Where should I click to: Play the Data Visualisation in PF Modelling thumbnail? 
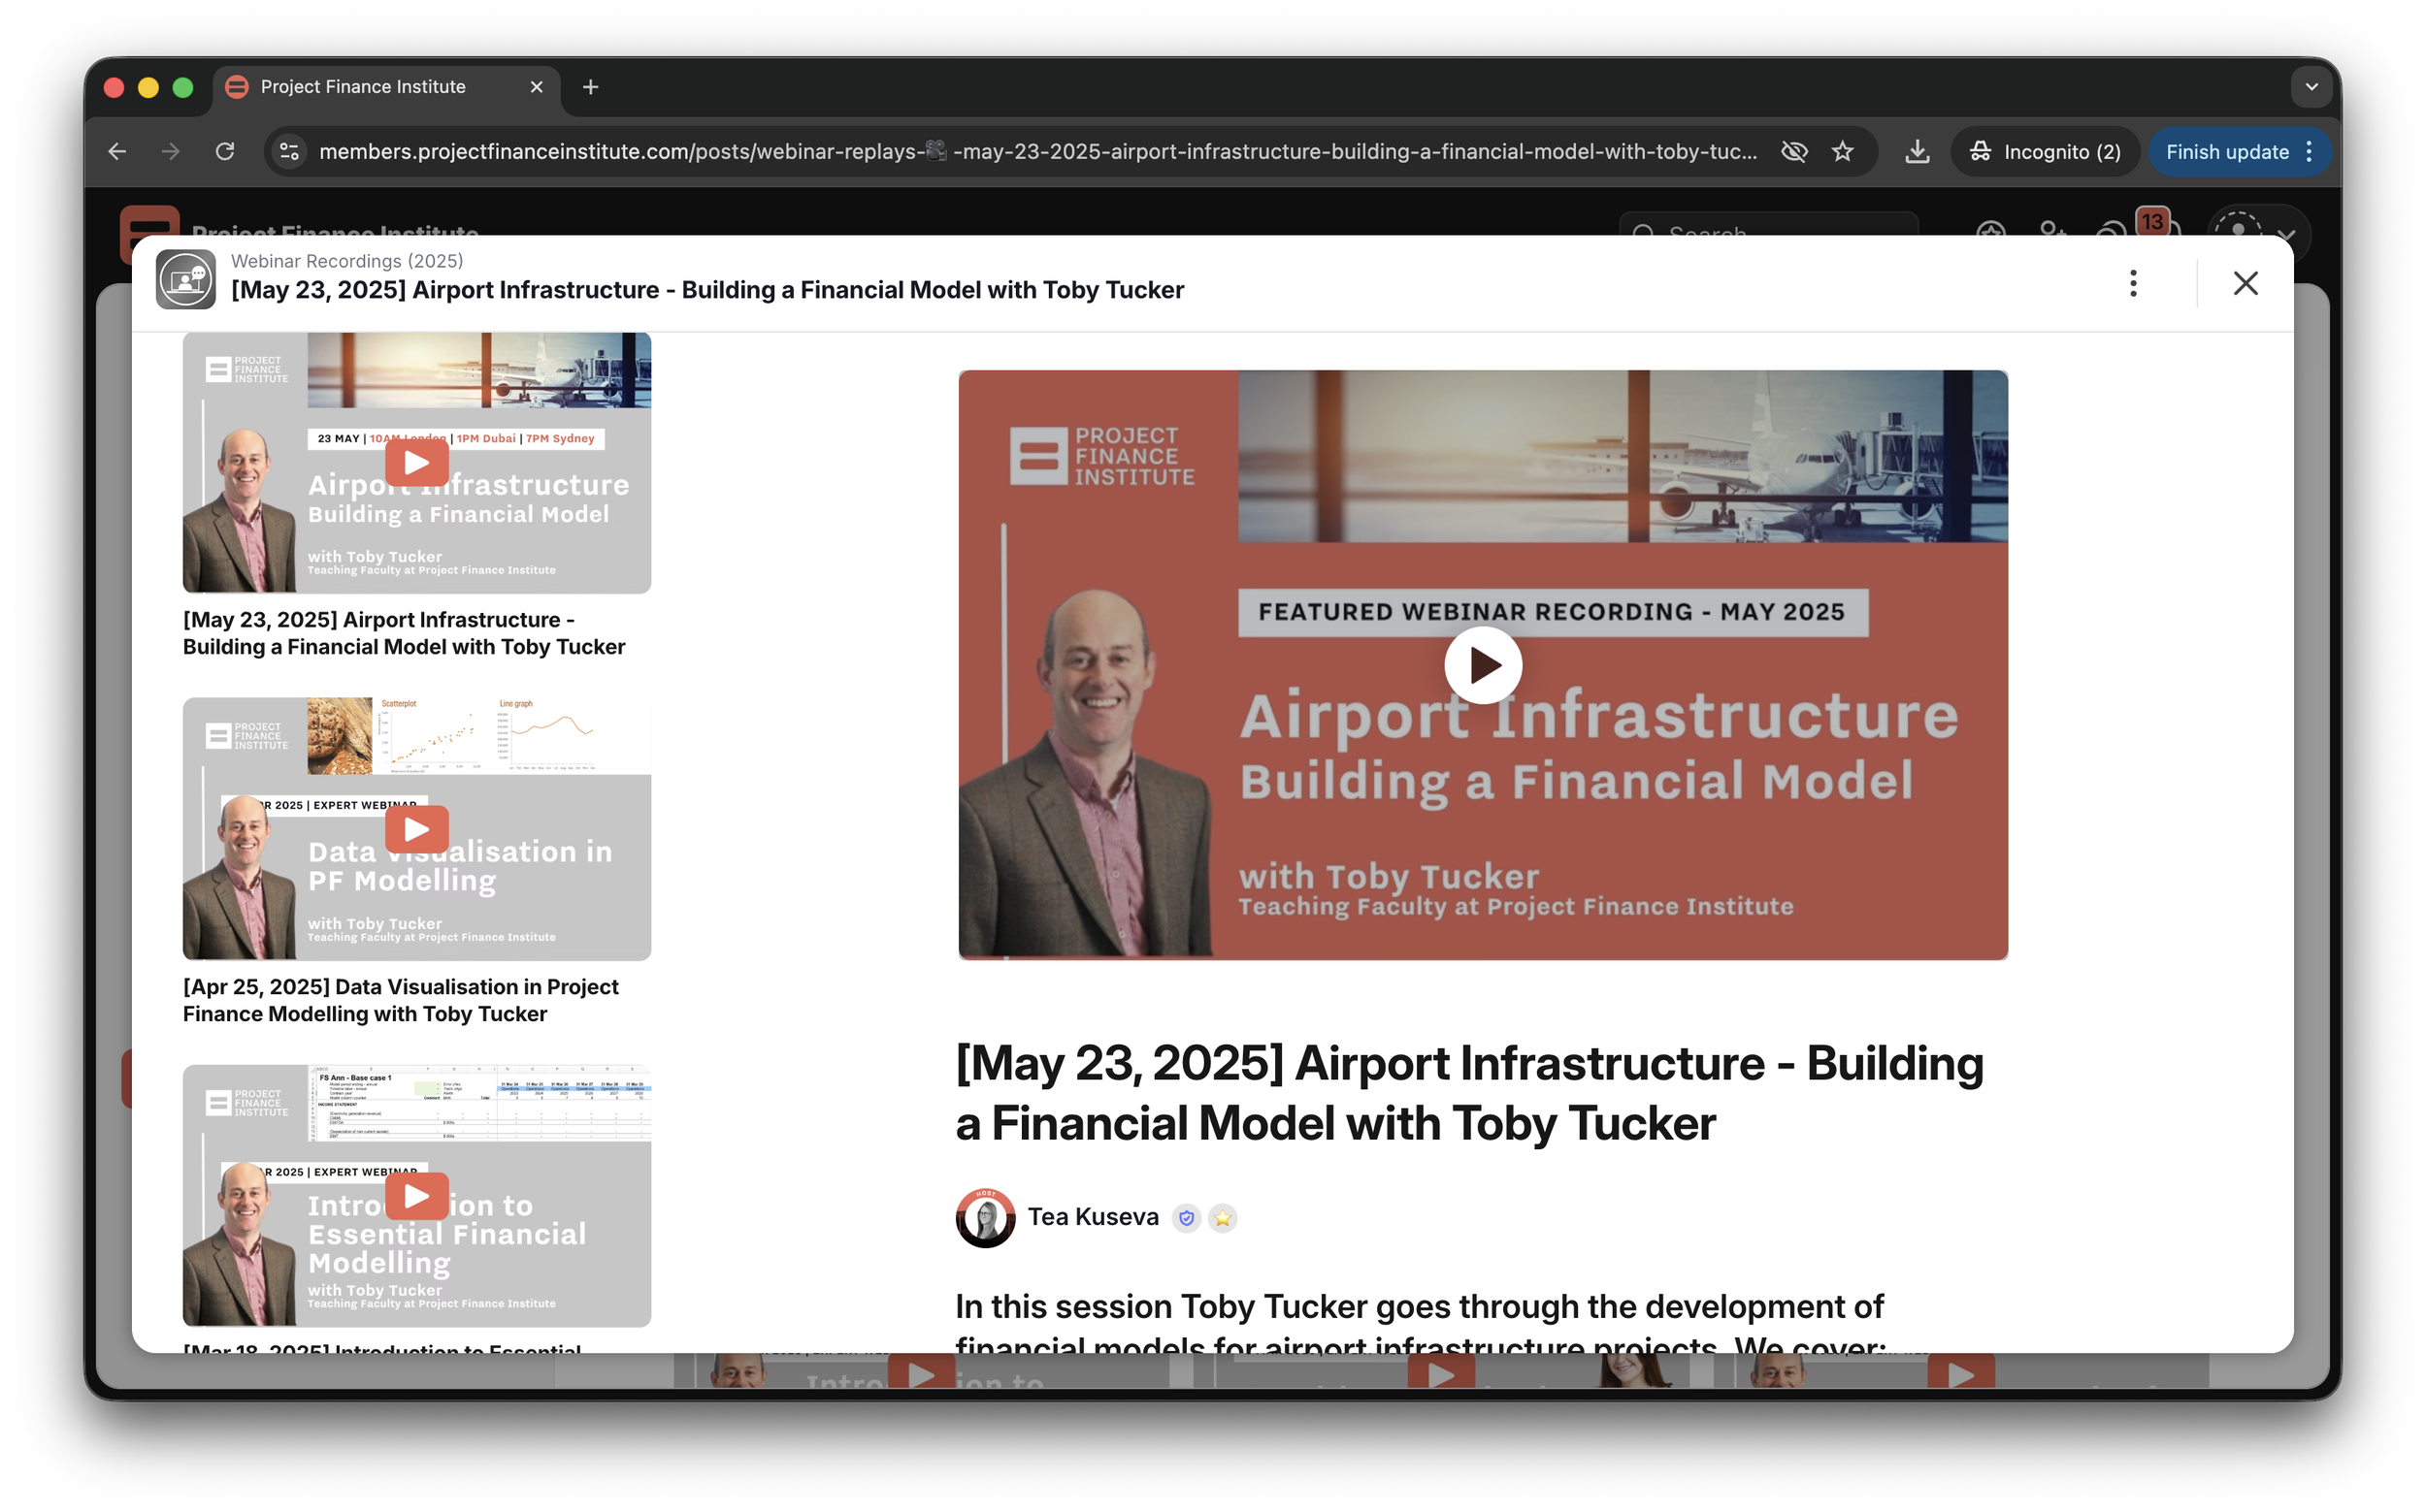416,829
